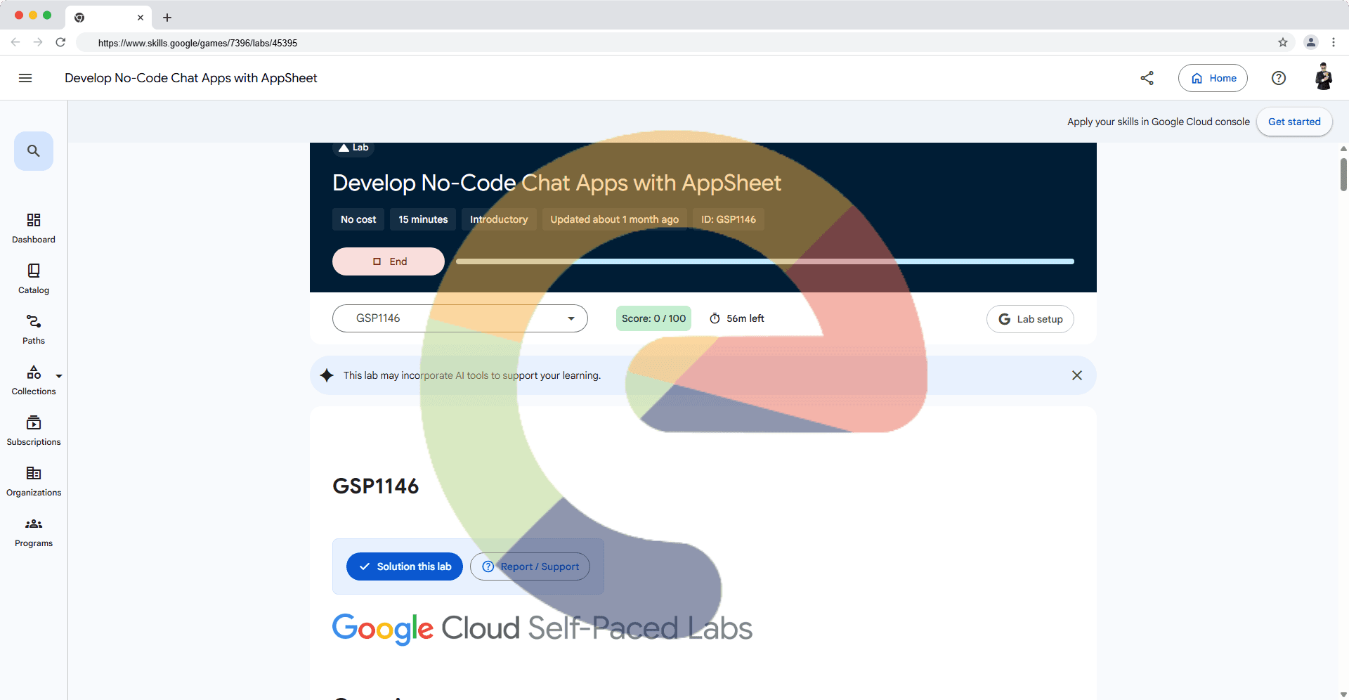Image resolution: width=1349 pixels, height=700 pixels.
Task: Click the 15 minutes tag
Action: (x=423, y=219)
